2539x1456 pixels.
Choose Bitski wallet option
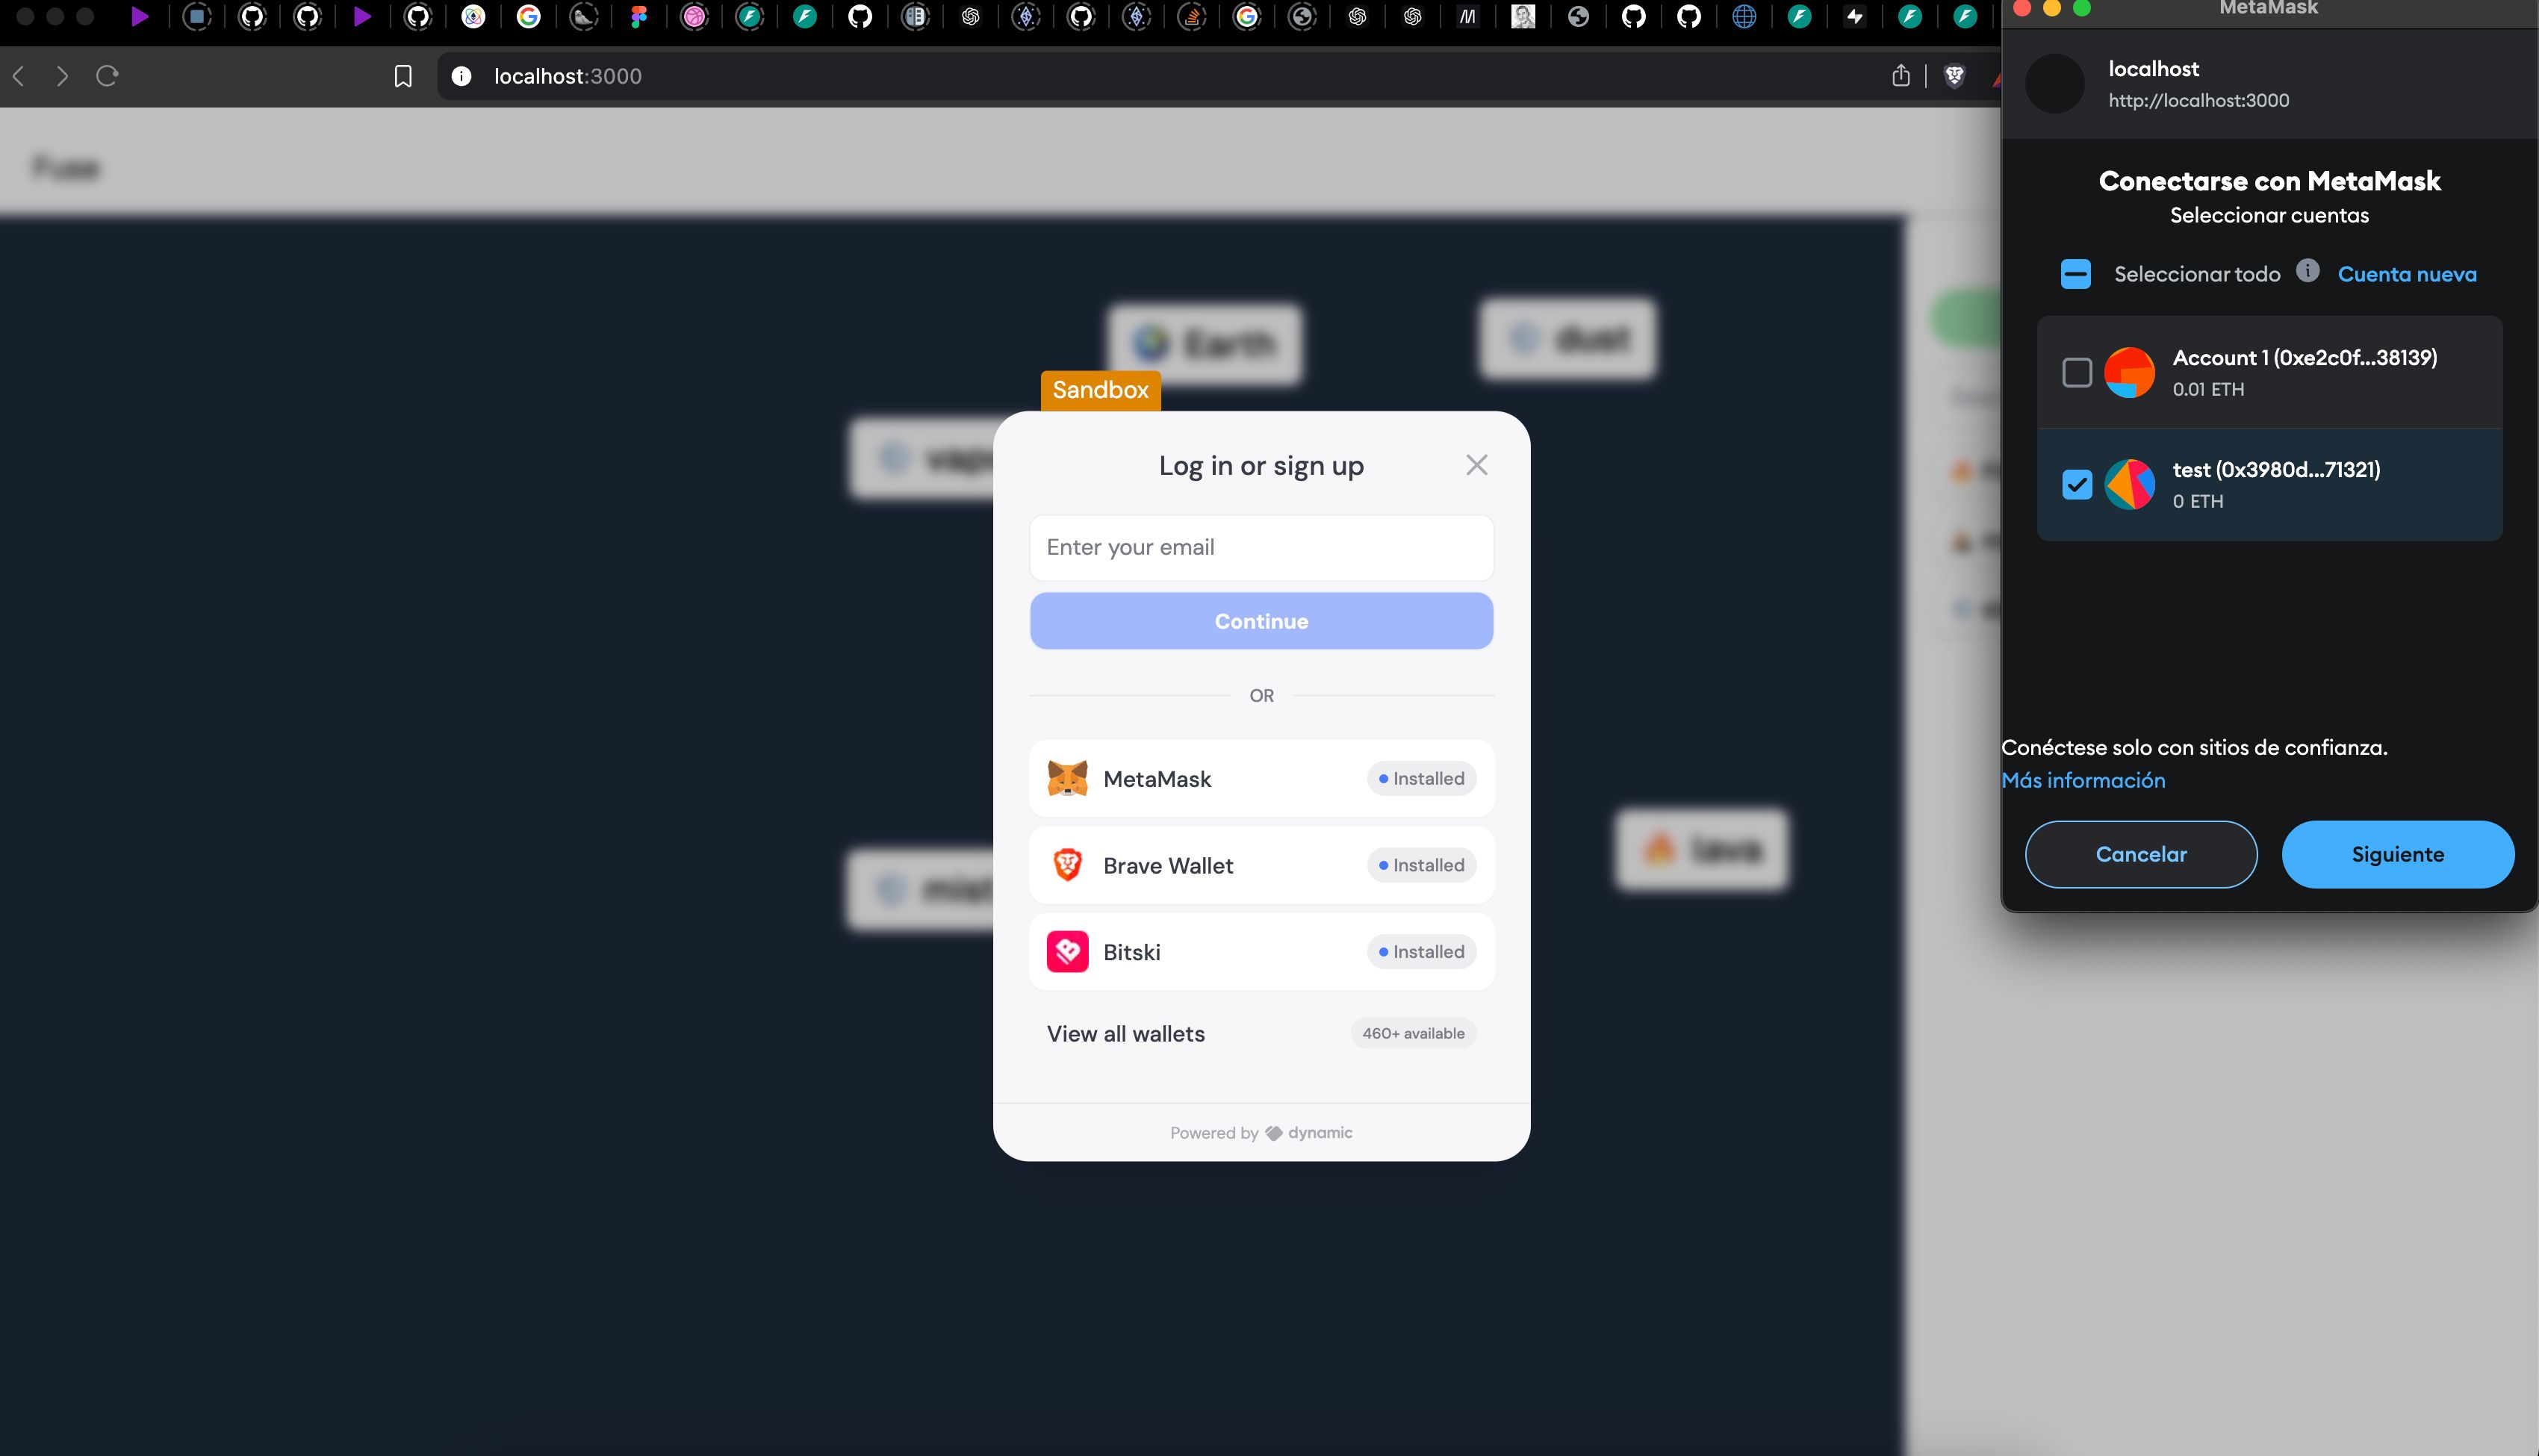click(x=1261, y=952)
